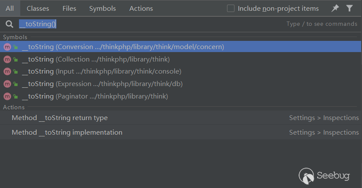Enable Include non-project items checkbox
The width and height of the screenshot is (362, 188).
[231, 8]
